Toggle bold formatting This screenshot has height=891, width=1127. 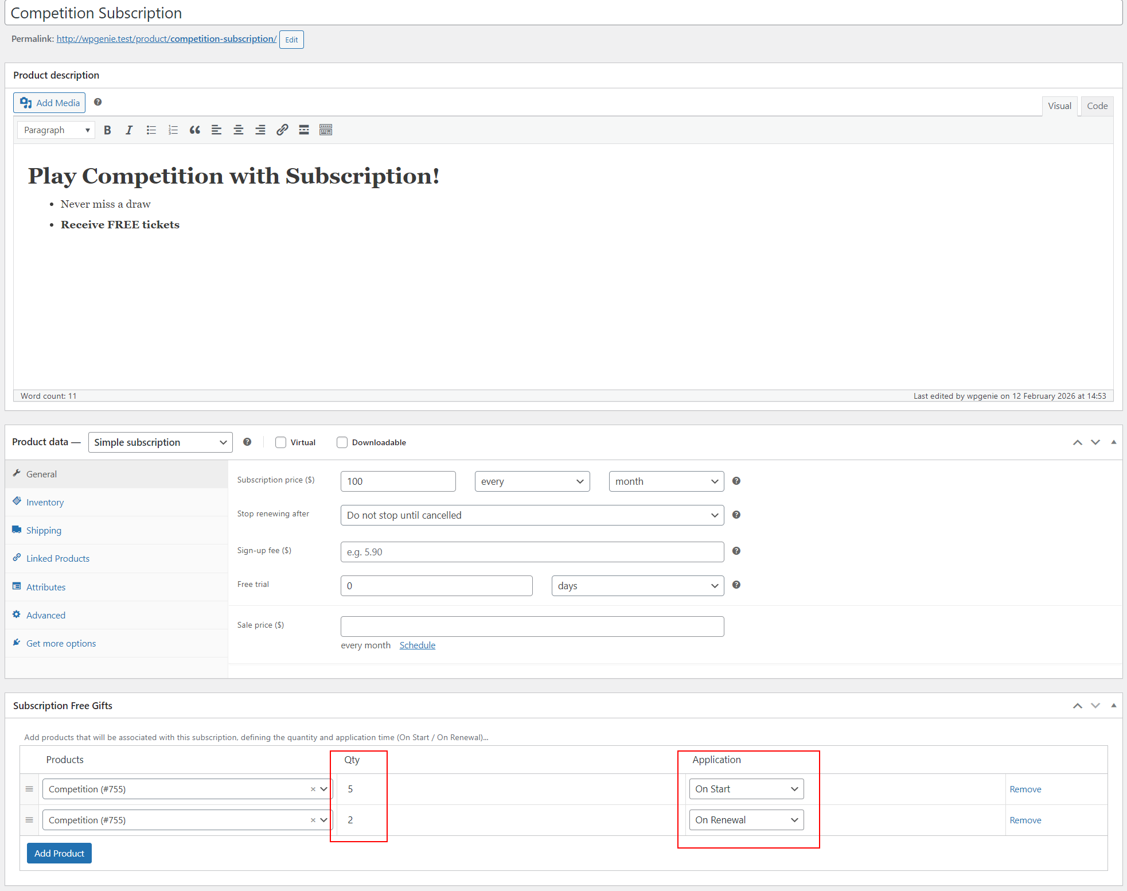click(x=107, y=130)
